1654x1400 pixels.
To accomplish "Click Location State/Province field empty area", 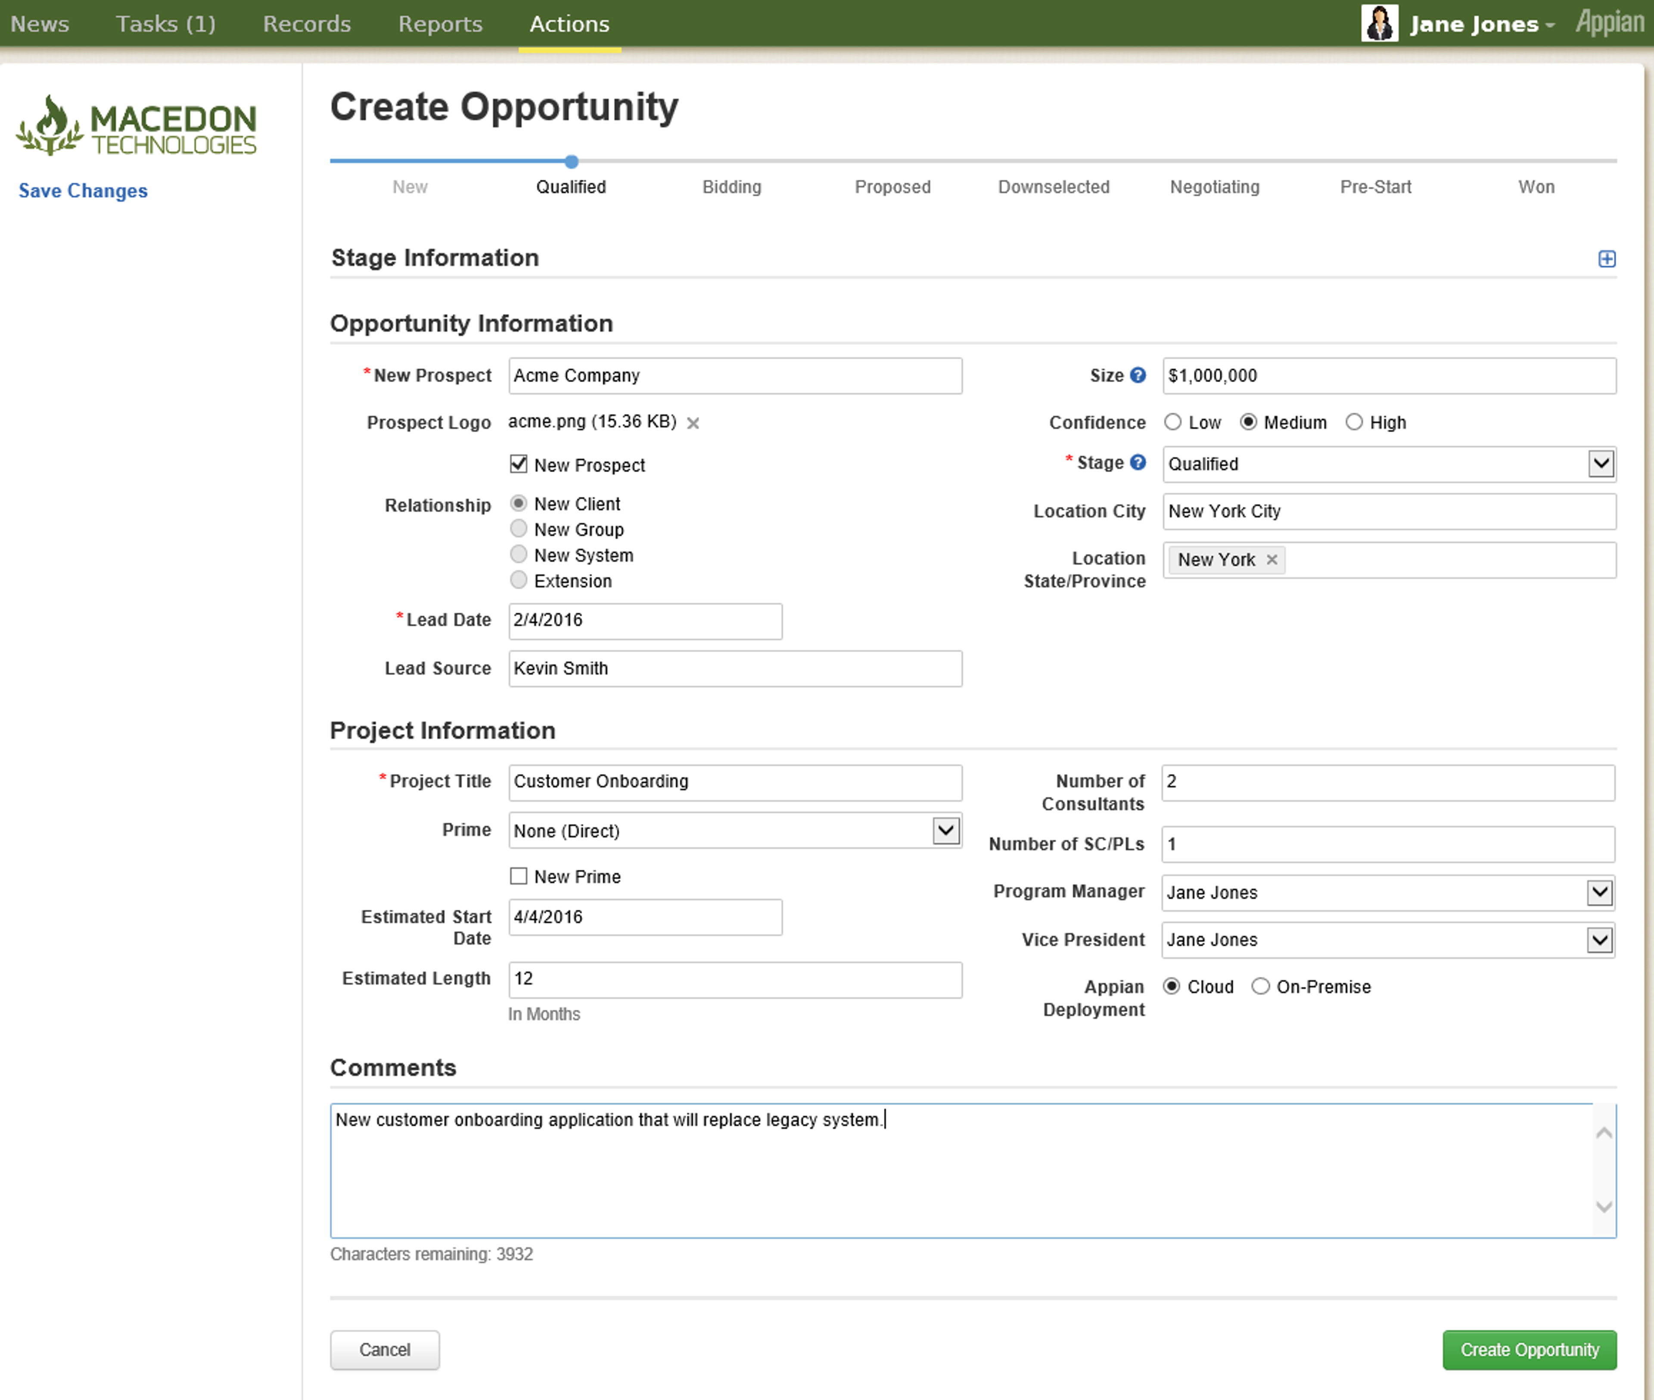I will pyautogui.click(x=1451, y=560).
